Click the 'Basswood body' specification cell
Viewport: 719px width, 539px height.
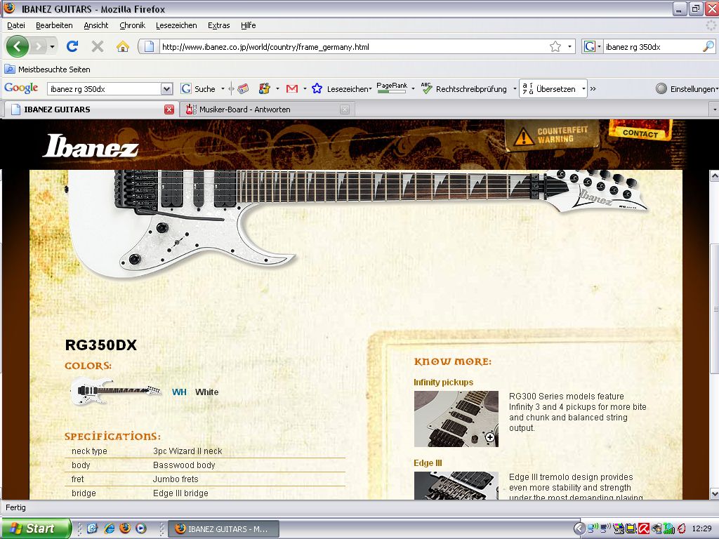(x=184, y=465)
